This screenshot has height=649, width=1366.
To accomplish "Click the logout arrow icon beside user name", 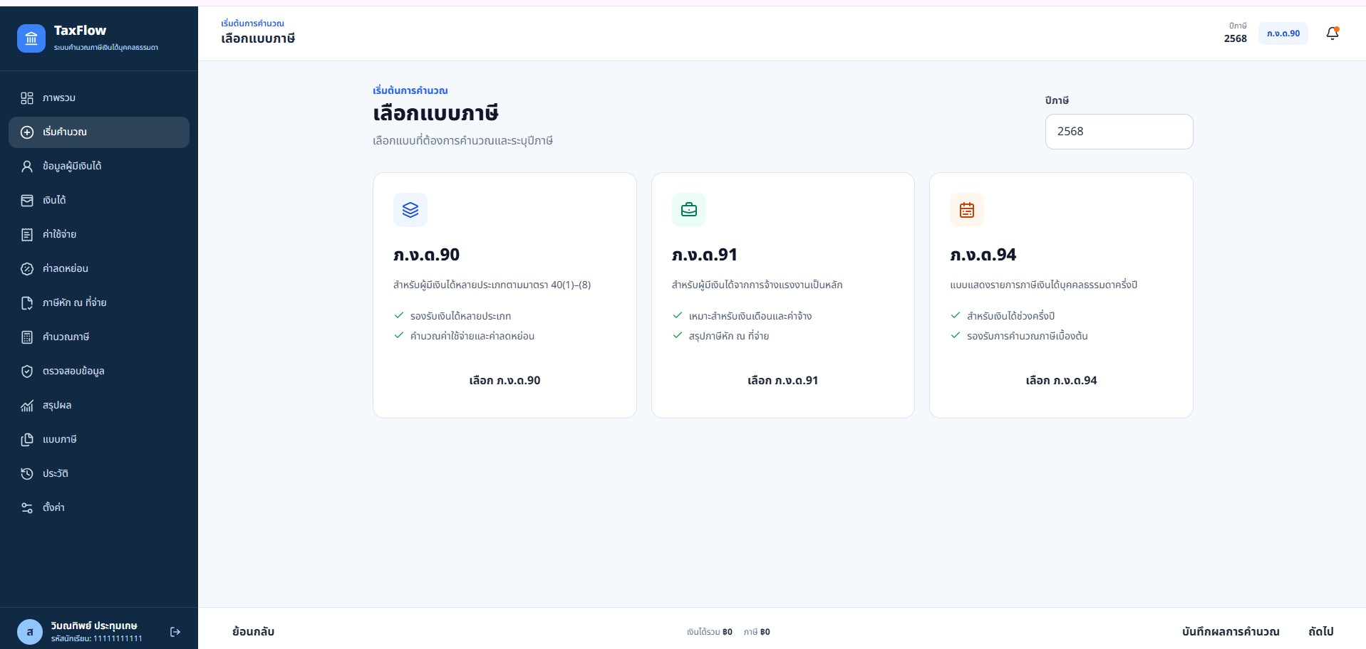I will pyautogui.click(x=175, y=632).
